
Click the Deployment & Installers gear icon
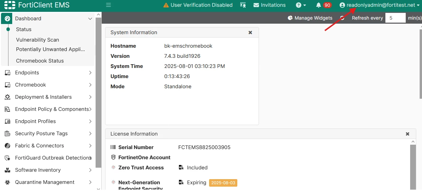7,97
